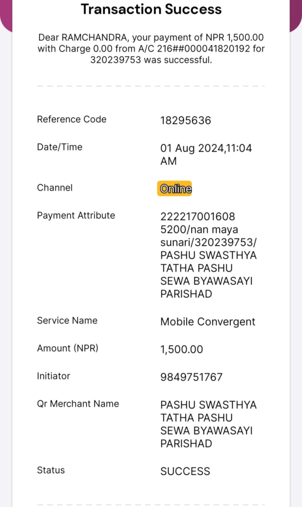
Task: Tap the Reference Code label
Action: click(x=72, y=119)
